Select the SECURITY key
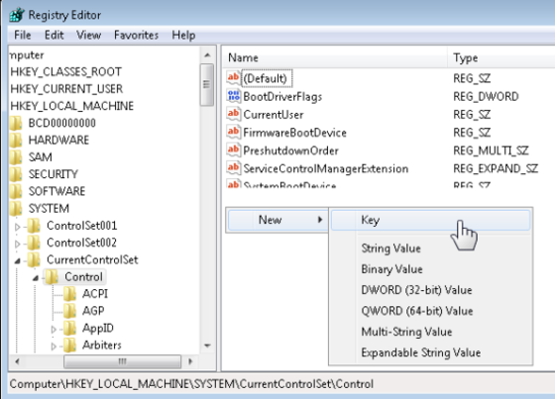This screenshot has width=555, height=399. point(54,174)
